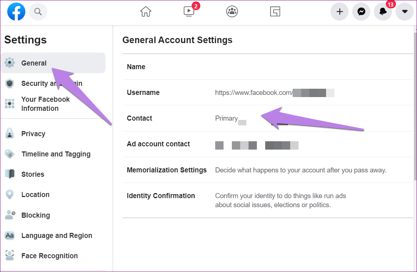Expand the Identity Confirmation row
This screenshot has height=272, width=417.
point(268,200)
